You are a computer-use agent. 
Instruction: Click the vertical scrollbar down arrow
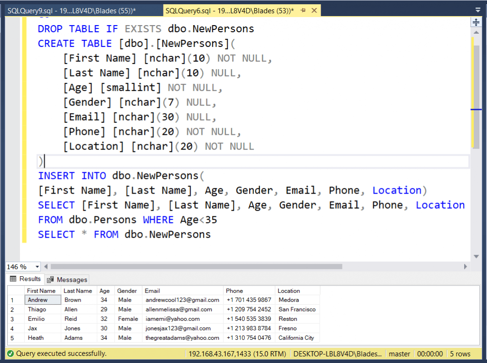(476, 256)
